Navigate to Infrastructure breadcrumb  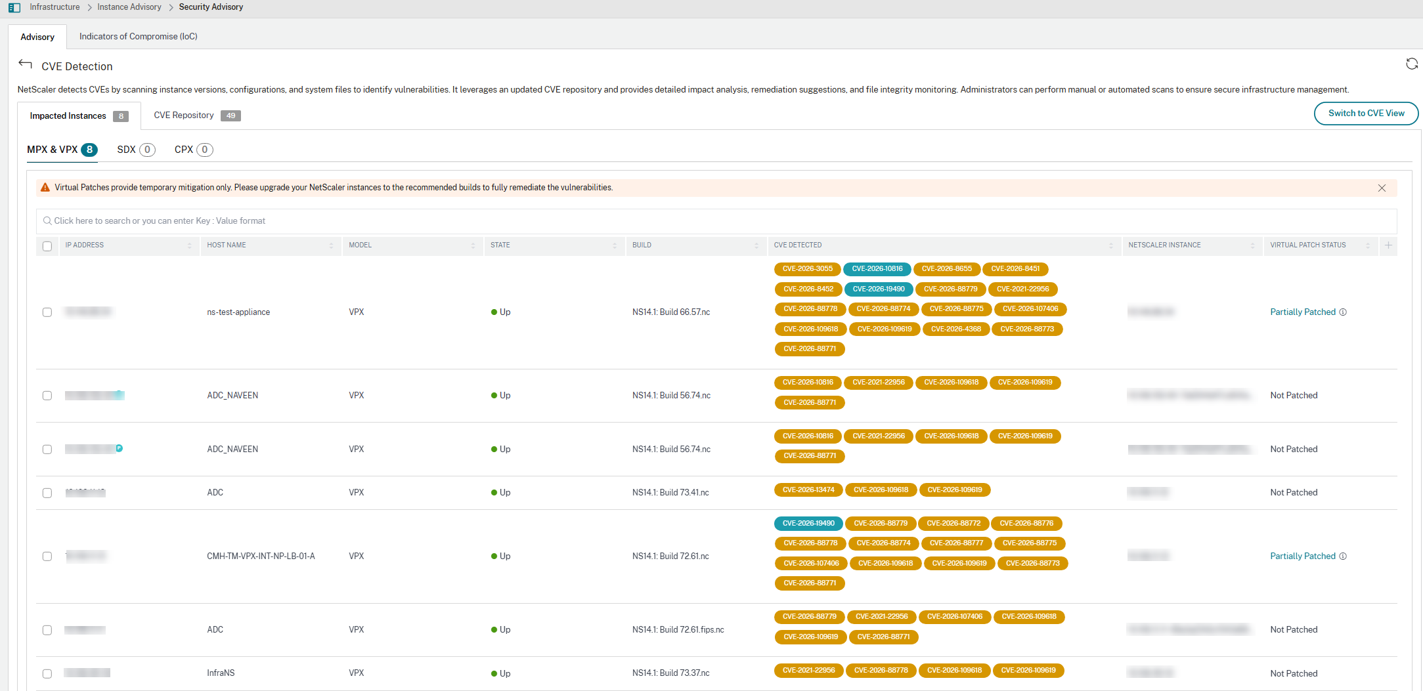click(x=55, y=7)
